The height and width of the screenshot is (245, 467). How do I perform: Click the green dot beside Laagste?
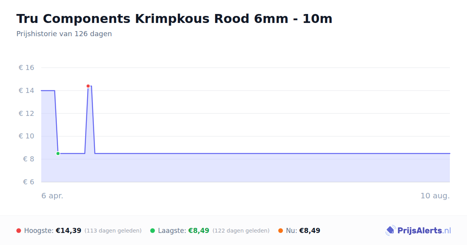coord(153,231)
